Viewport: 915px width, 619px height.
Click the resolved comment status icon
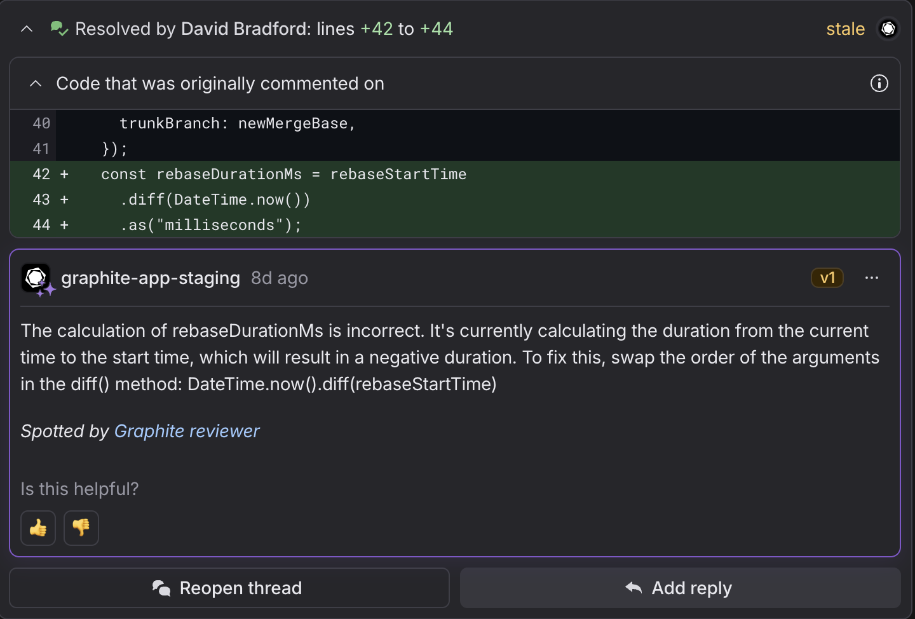point(59,29)
